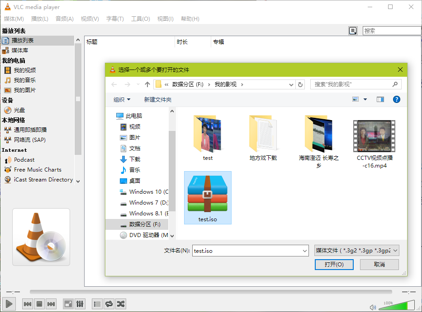Screen dimensions: 422x312
Task: Select 播放列表 in VLC sidebar
Action: [x=38, y=41]
